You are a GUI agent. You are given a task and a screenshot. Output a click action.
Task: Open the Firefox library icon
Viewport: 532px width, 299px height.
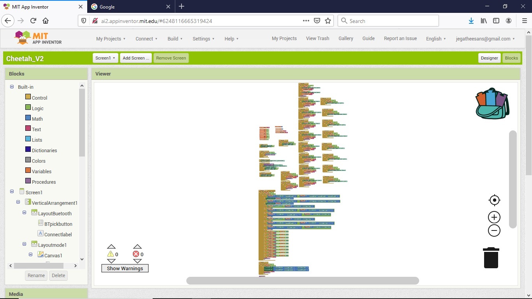484,21
